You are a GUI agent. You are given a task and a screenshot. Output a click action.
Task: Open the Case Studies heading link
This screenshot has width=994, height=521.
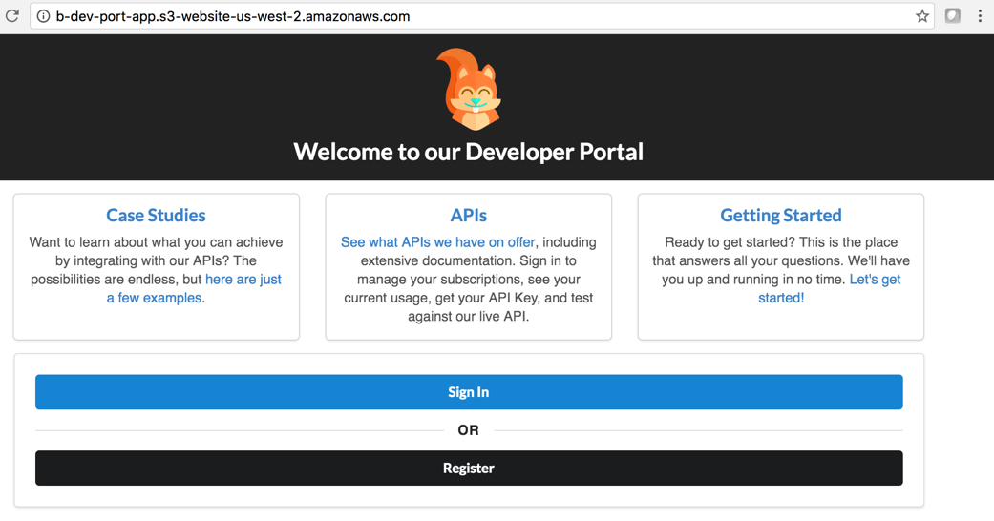[156, 216]
